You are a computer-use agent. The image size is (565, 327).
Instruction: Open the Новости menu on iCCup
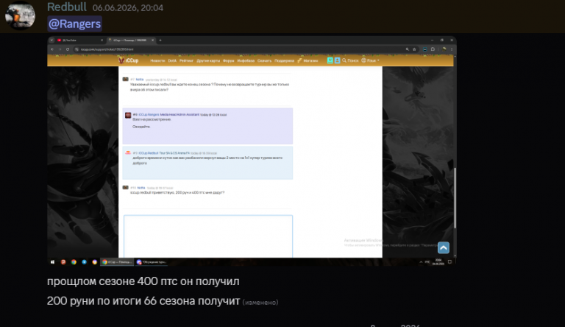coord(157,60)
